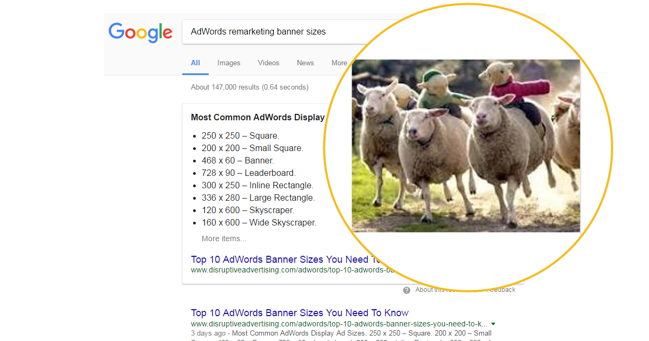Expand the More search options menu
The image size is (649, 341).
(x=339, y=63)
